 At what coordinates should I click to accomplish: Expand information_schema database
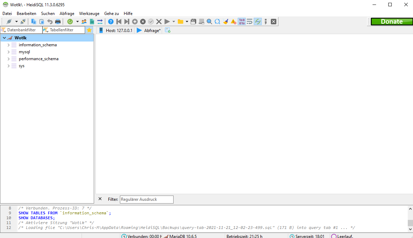click(8, 45)
